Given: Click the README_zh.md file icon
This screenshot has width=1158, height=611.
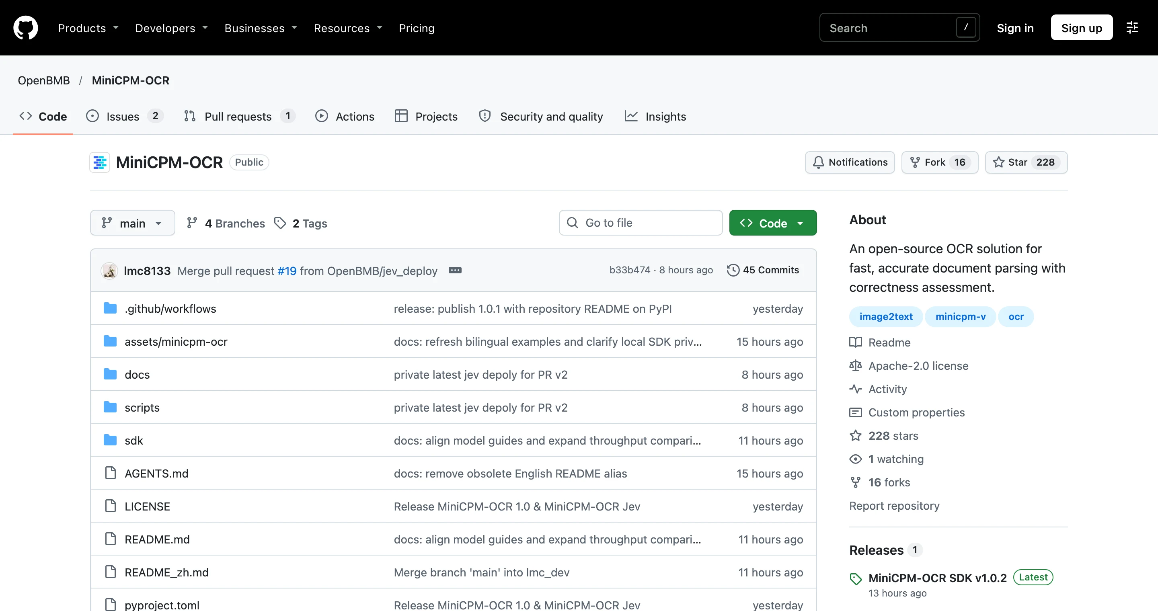Looking at the screenshot, I should tap(110, 572).
